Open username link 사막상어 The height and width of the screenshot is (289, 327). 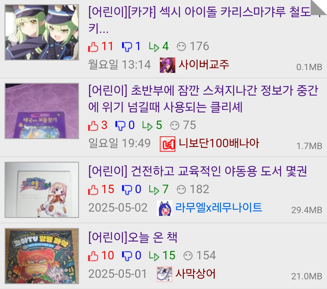coord(195,274)
